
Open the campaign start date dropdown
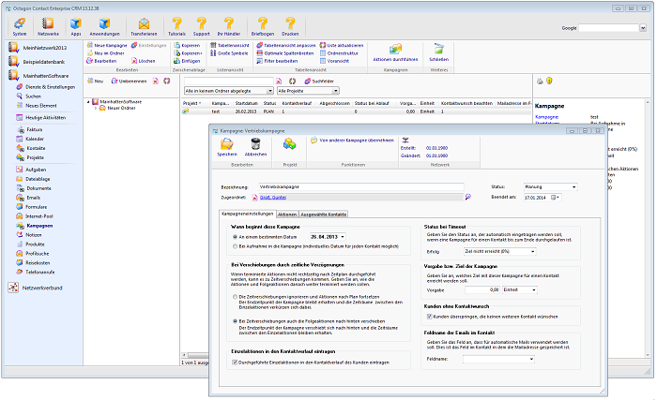click(x=343, y=237)
